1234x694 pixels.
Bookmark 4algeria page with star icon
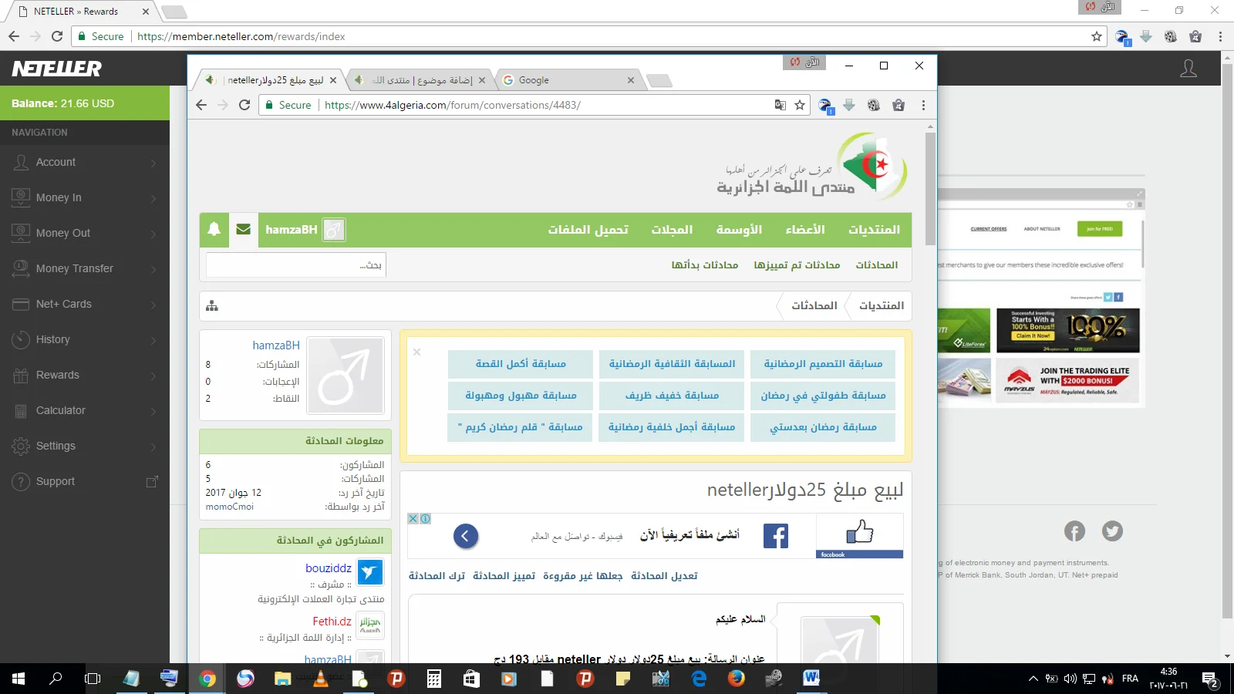click(x=800, y=106)
